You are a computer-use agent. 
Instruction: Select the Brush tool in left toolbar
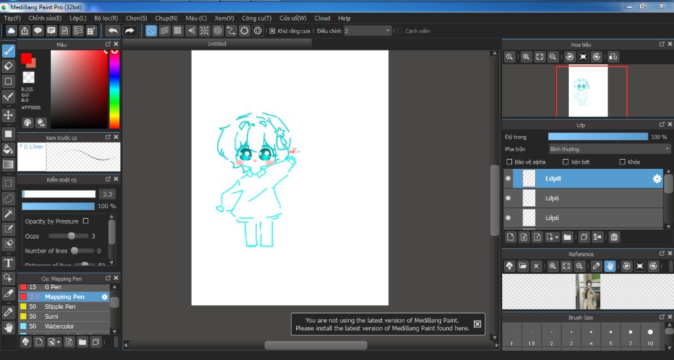click(8, 51)
